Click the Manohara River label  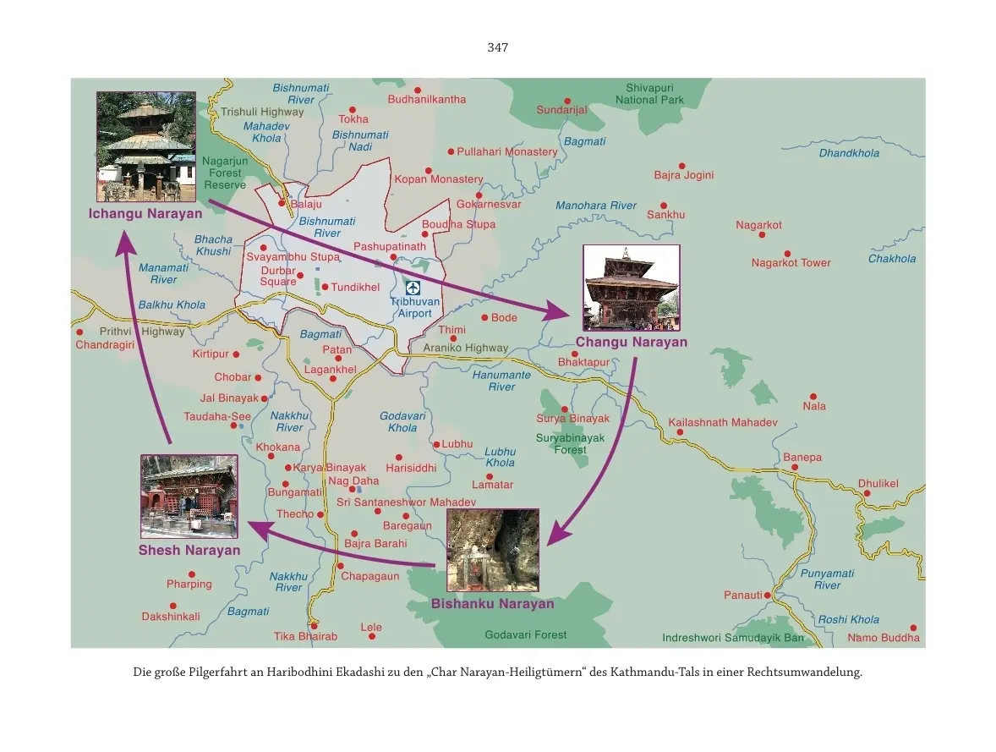point(596,206)
